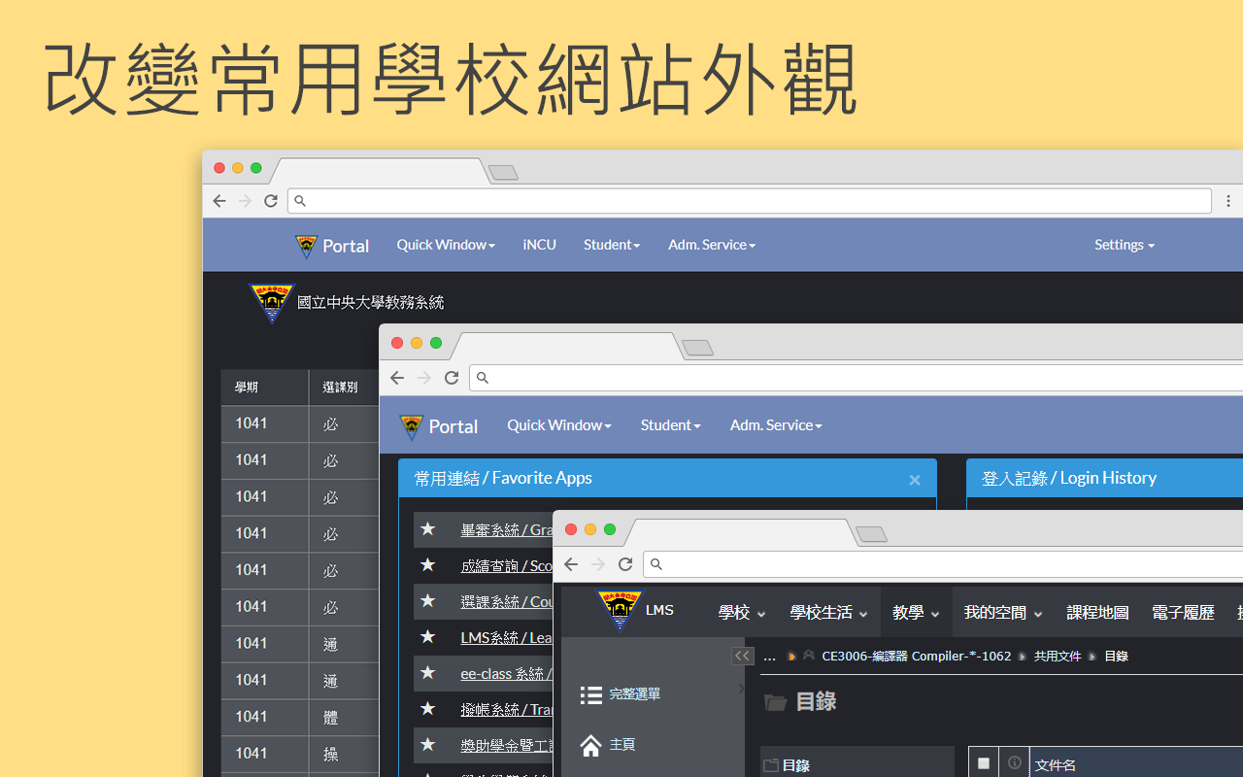Expand the 學校生活 menu in LMS
The image size is (1243, 777).
click(x=828, y=613)
